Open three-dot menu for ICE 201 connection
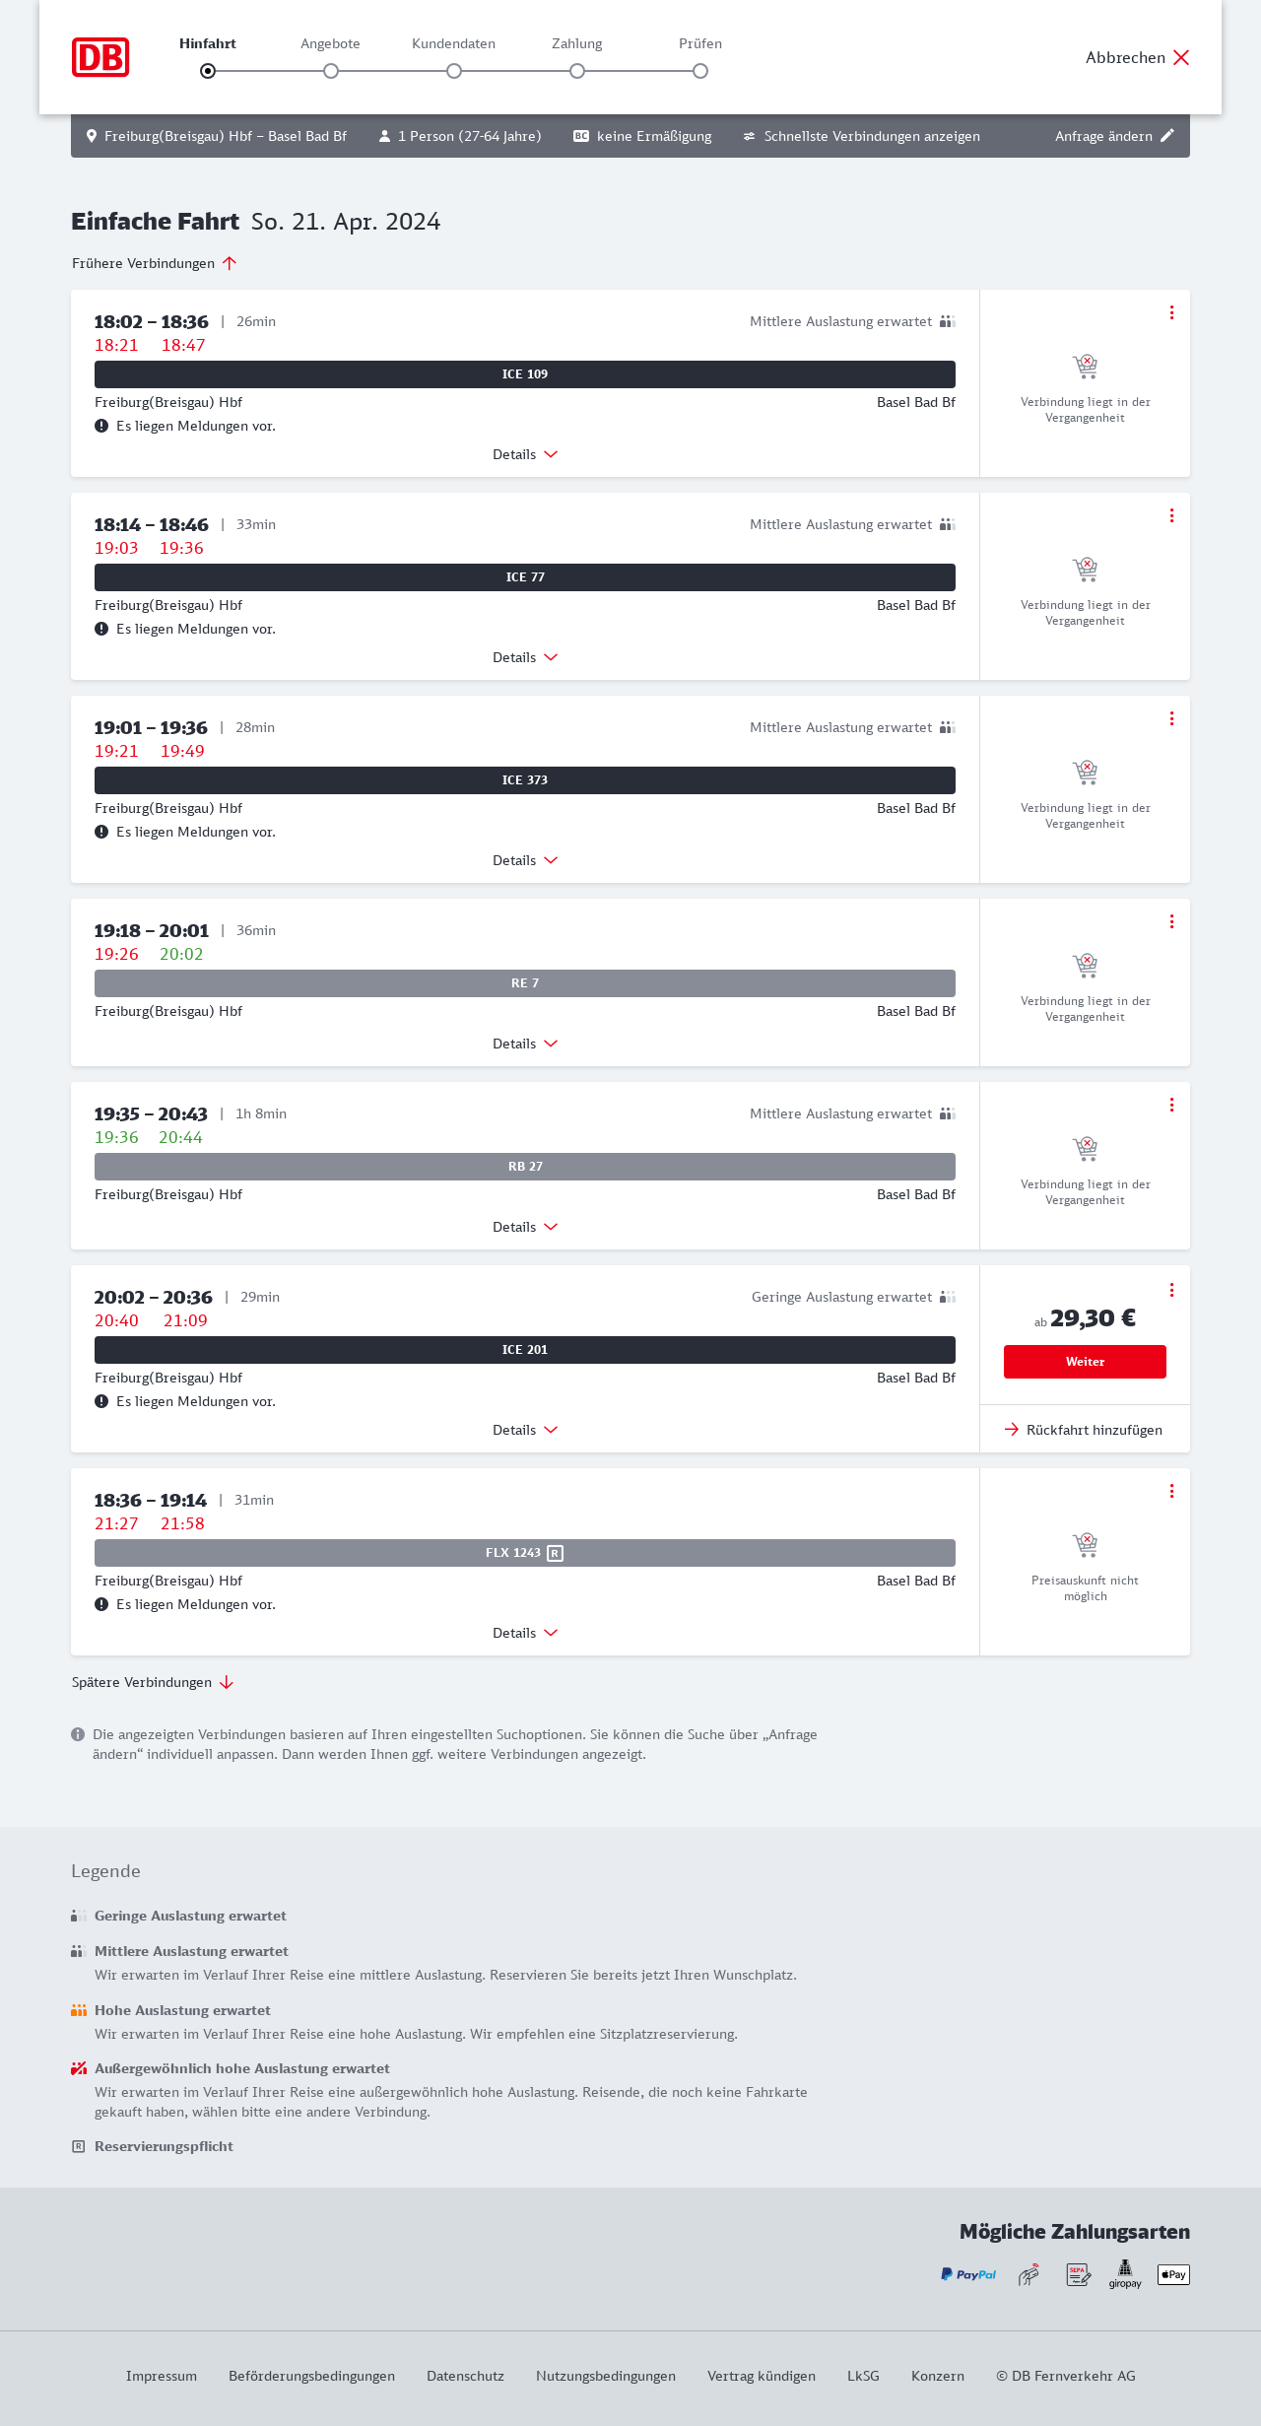Screen dimensions: 1261x2426 (1171, 1290)
